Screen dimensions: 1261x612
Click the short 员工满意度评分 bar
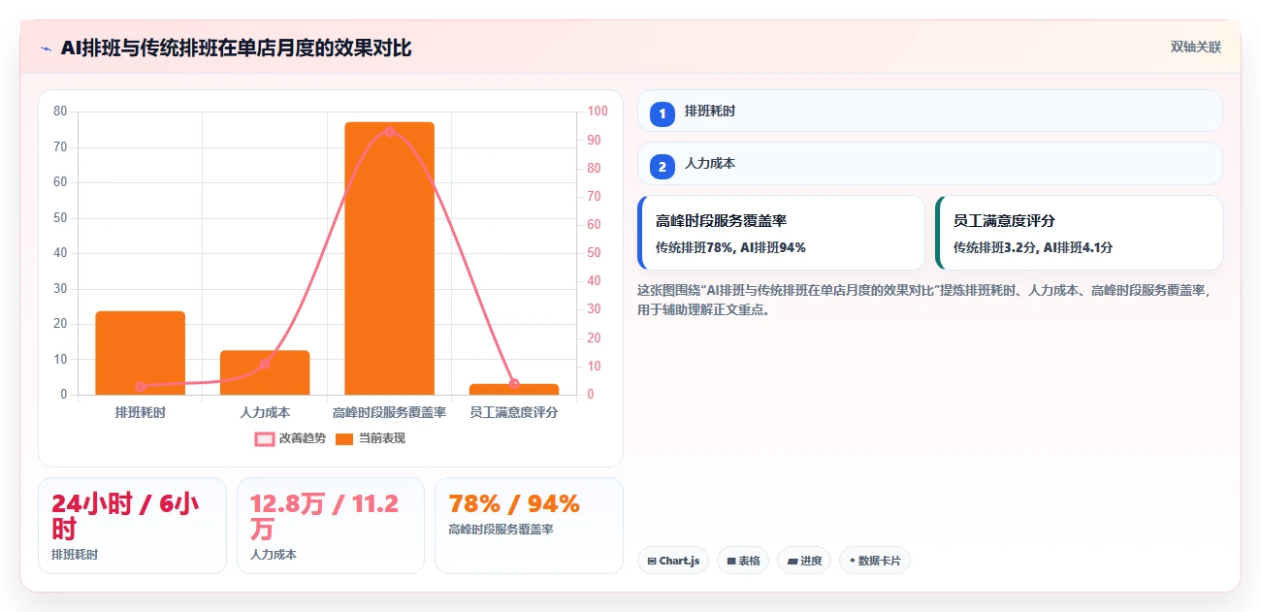pyautogui.click(x=514, y=389)
